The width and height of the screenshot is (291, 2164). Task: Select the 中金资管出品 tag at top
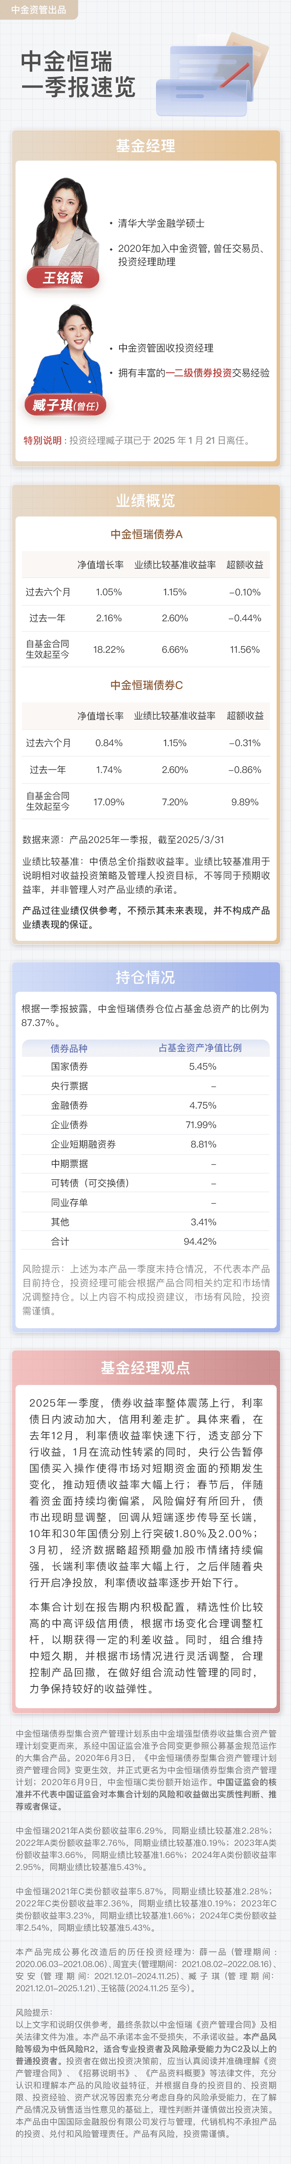coord(38,10)
